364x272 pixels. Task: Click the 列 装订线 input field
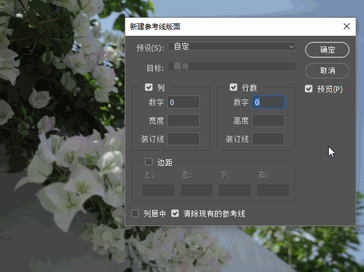point(183,139)
